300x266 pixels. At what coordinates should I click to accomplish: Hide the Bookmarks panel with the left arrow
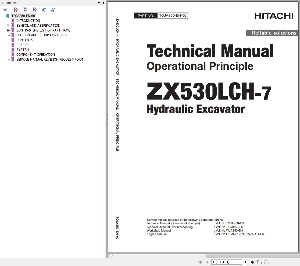103,3
